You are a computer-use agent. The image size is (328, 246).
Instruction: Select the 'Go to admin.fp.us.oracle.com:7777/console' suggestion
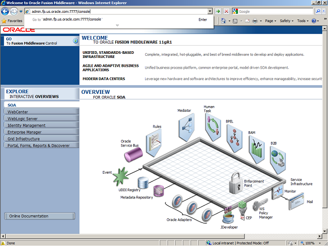pyautogui.click(x=119, y=19)
